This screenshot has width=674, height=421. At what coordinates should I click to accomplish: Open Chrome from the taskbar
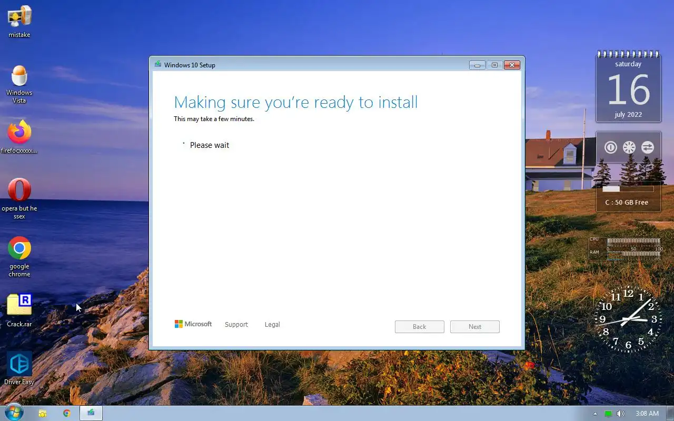tap(67, 413)
